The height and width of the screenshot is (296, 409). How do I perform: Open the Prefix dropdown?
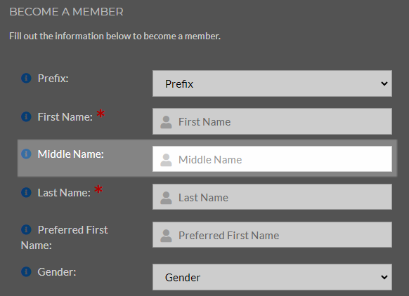[x=272, y=83]
